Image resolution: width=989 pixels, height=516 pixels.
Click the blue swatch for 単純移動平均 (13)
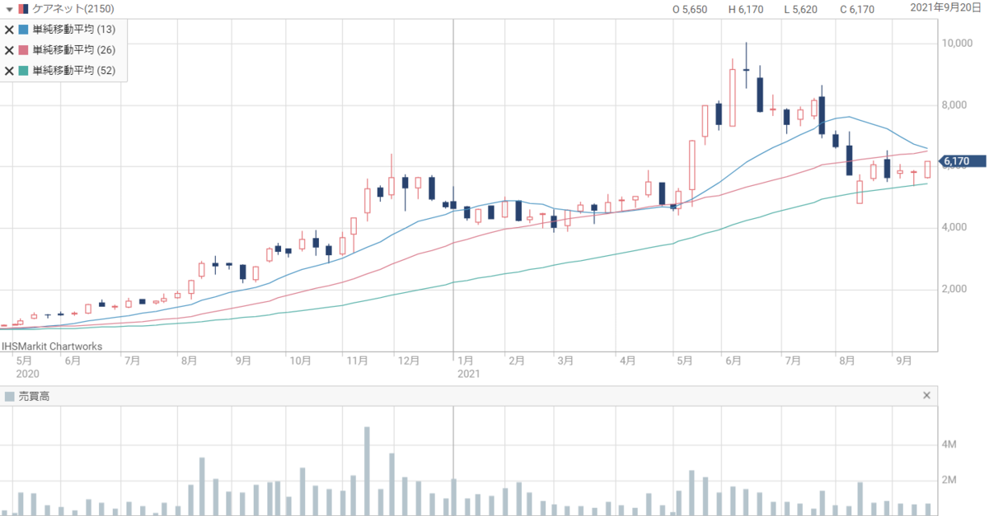[x=23, y=30]
